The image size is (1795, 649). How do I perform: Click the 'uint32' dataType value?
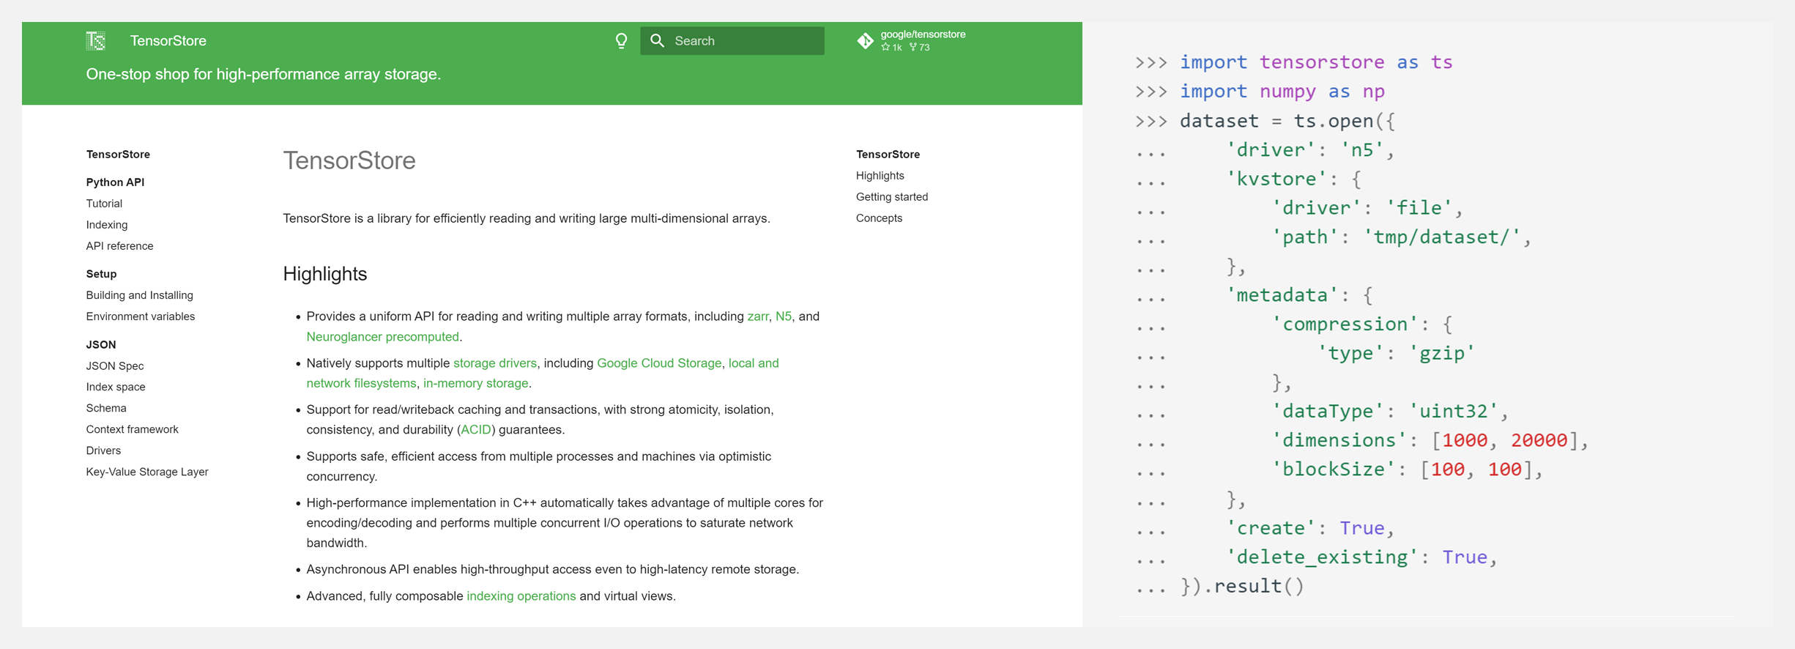(1454, 411)
